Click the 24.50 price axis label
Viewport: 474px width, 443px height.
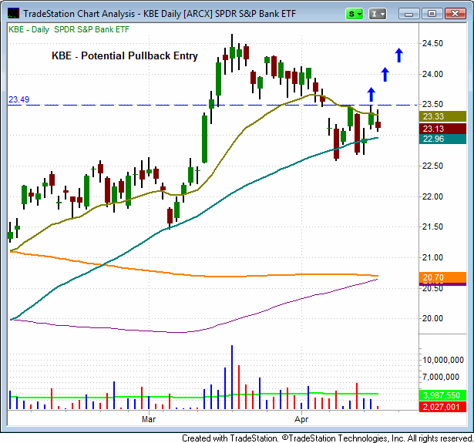[432, 43]
